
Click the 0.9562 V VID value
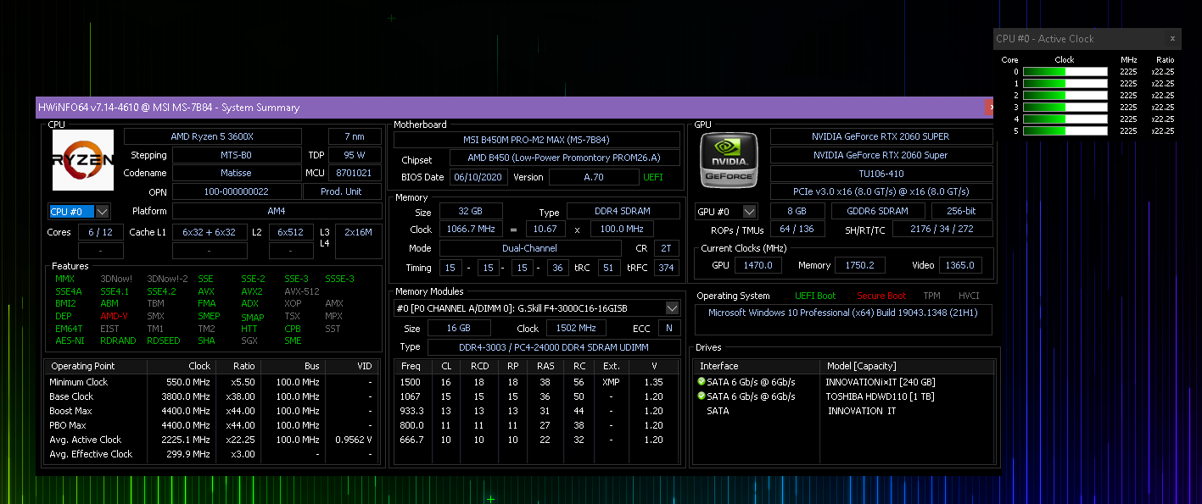click(x=354, y=440)
